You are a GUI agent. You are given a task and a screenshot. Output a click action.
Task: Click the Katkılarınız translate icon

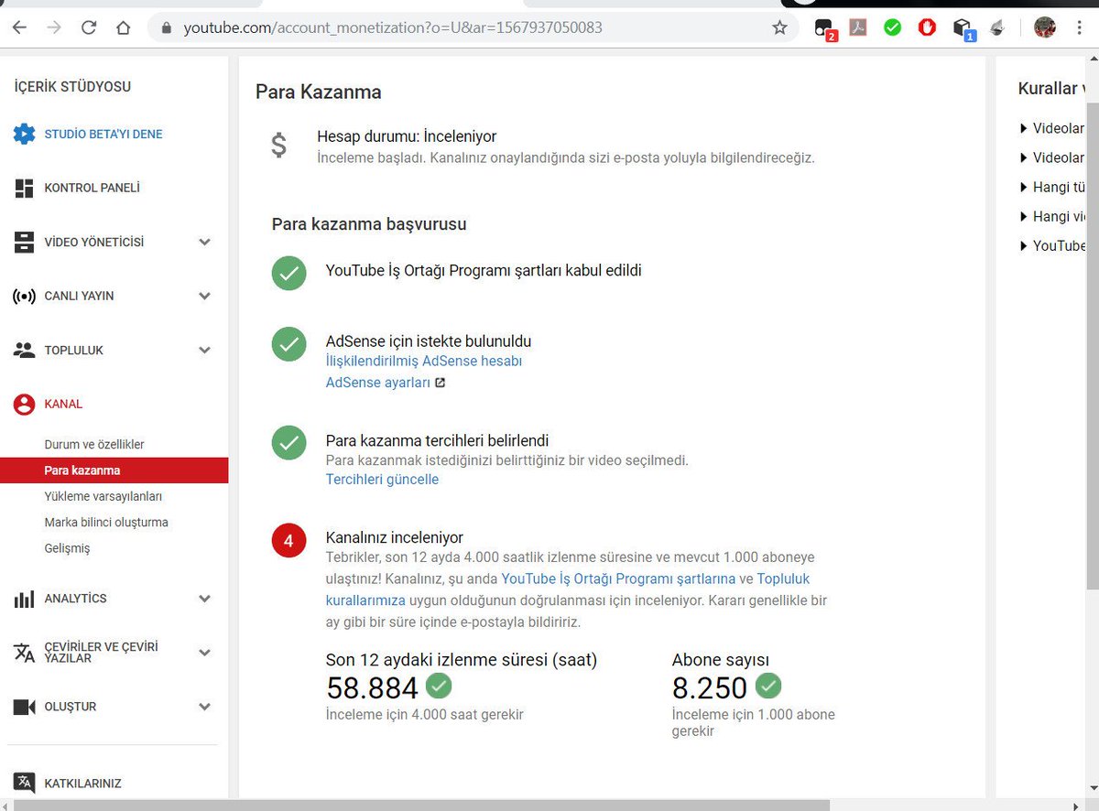coord(25,783)
